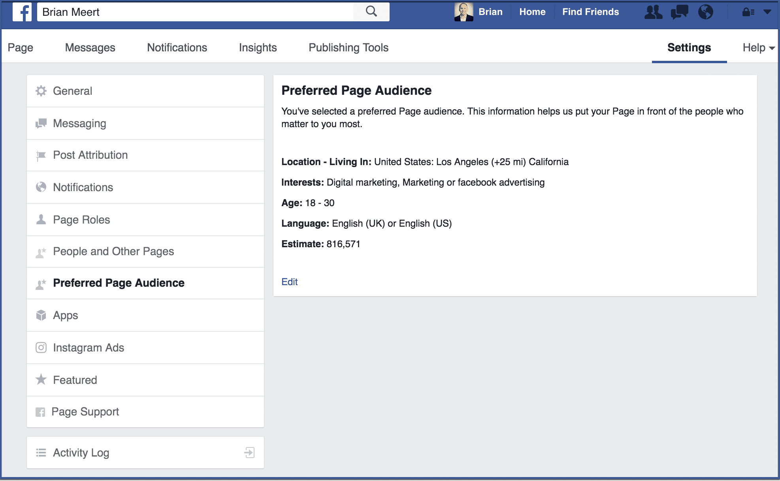The width and height of the screenshot is (780, 481).
Task: Click the icon beside Preferred Page Audience
Action: pyautogui.click(x=41, y=284)
